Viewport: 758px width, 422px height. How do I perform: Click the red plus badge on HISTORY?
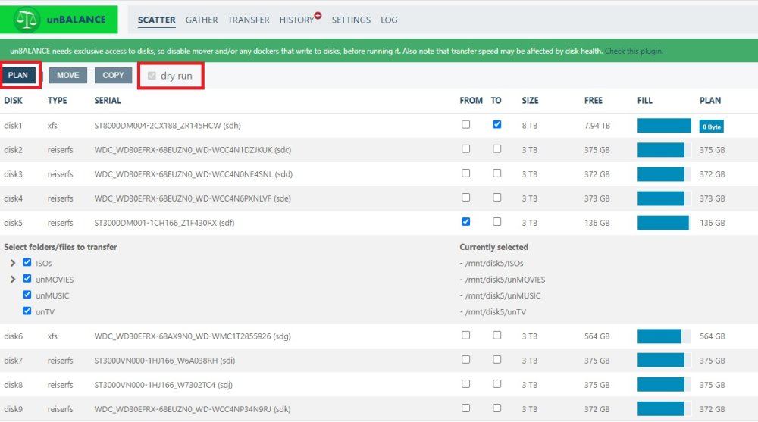pos(318,15)
